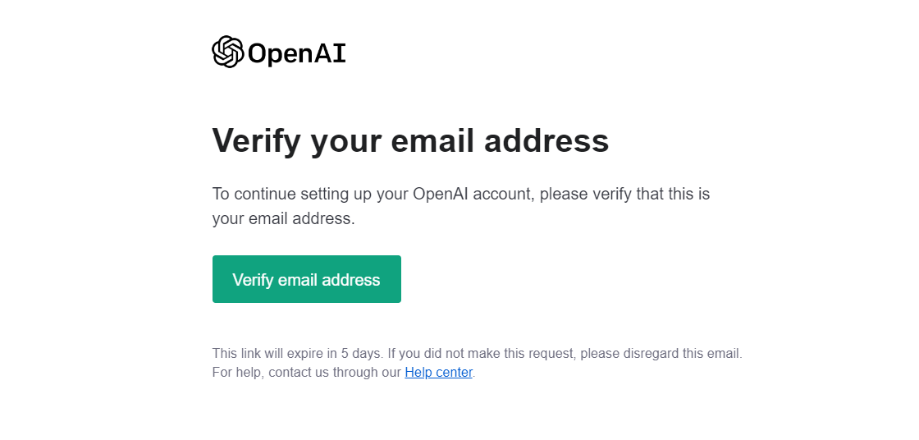Screen dimensions: 919x440
Task: Click the 'To continue setting up' paragraph line
Action: tap(460, 195)
